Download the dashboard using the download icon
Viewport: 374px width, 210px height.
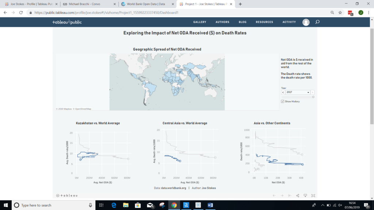click(x=305, y=195)
